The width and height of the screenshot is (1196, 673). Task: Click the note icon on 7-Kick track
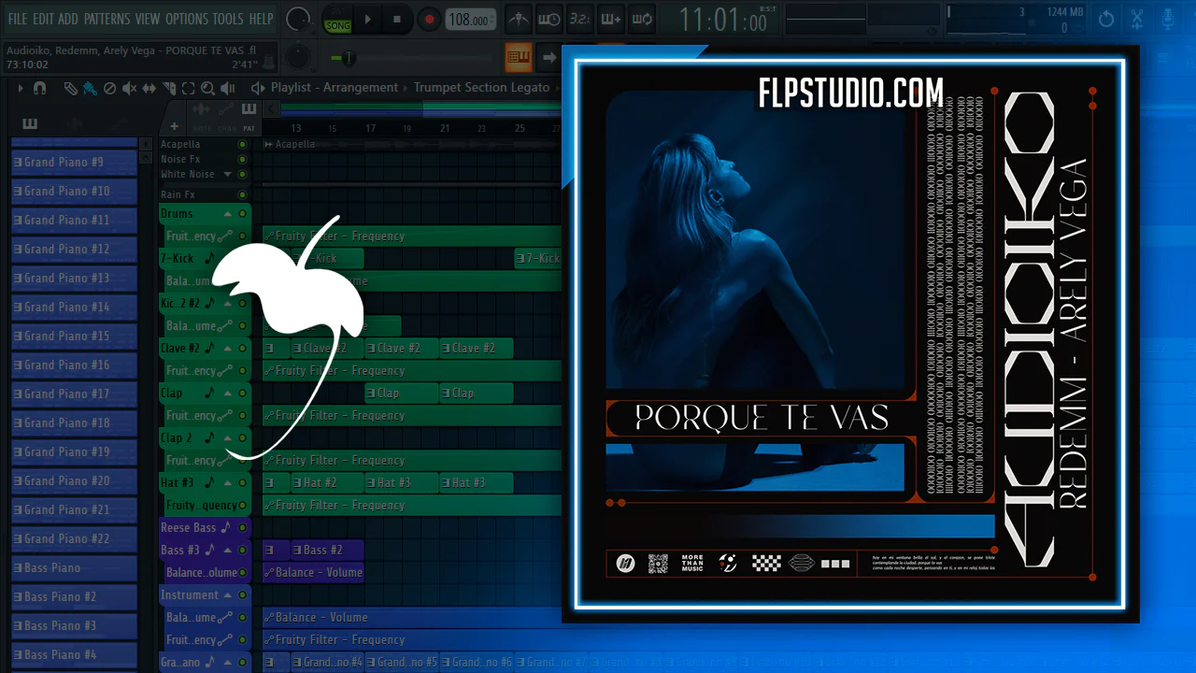pos(209,258)
